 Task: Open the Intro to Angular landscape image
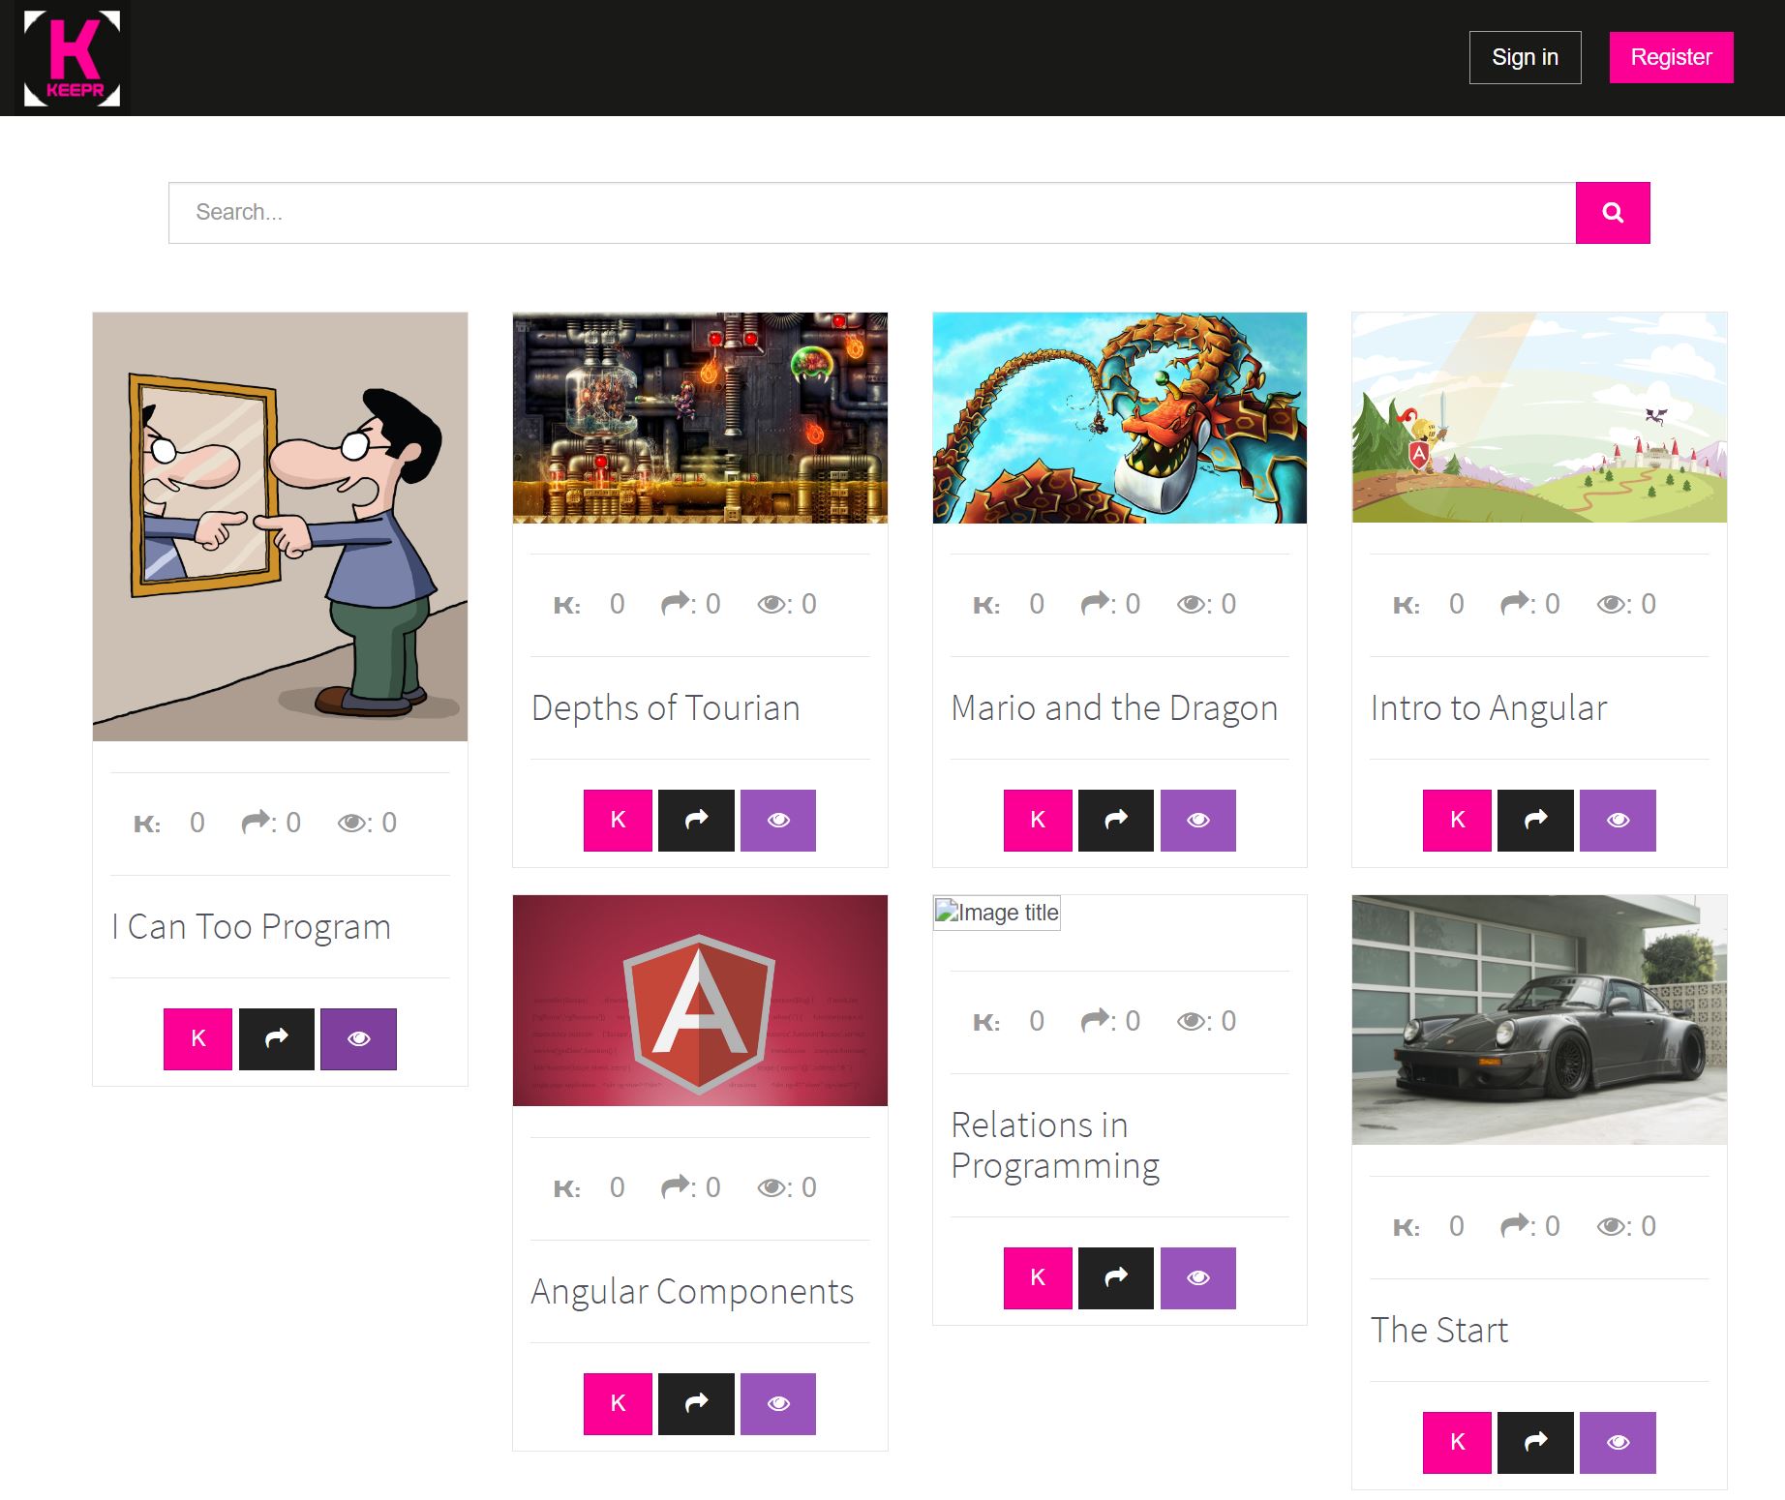tap(1539, 418)
